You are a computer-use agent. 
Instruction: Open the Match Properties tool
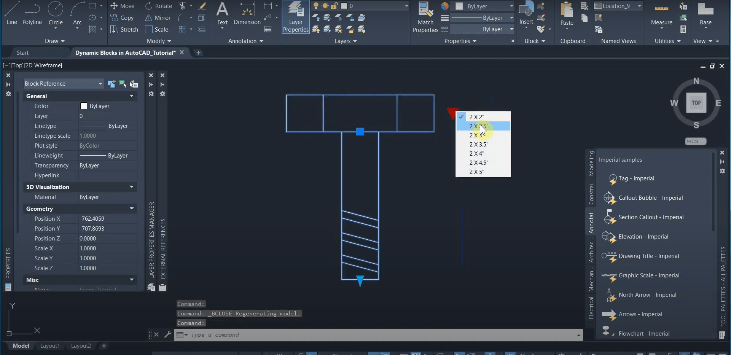(x=425, y=18)
